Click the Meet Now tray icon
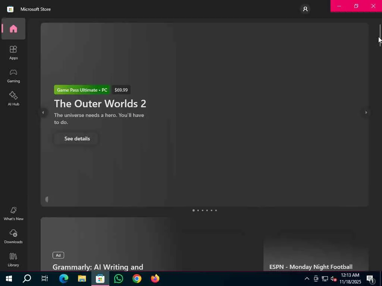Screen dimensions: 382x286 click(x=316, y=279)
